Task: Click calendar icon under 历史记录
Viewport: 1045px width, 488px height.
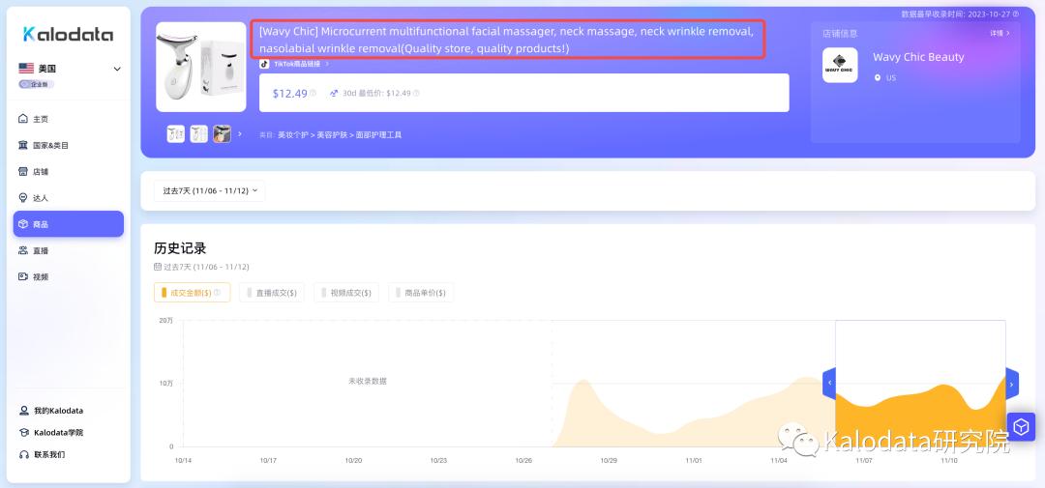Action: point(158,267)
